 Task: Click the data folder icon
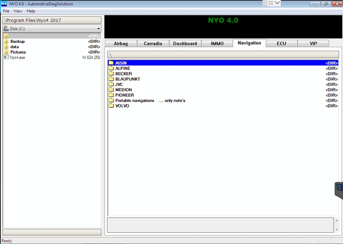point(6,47)
